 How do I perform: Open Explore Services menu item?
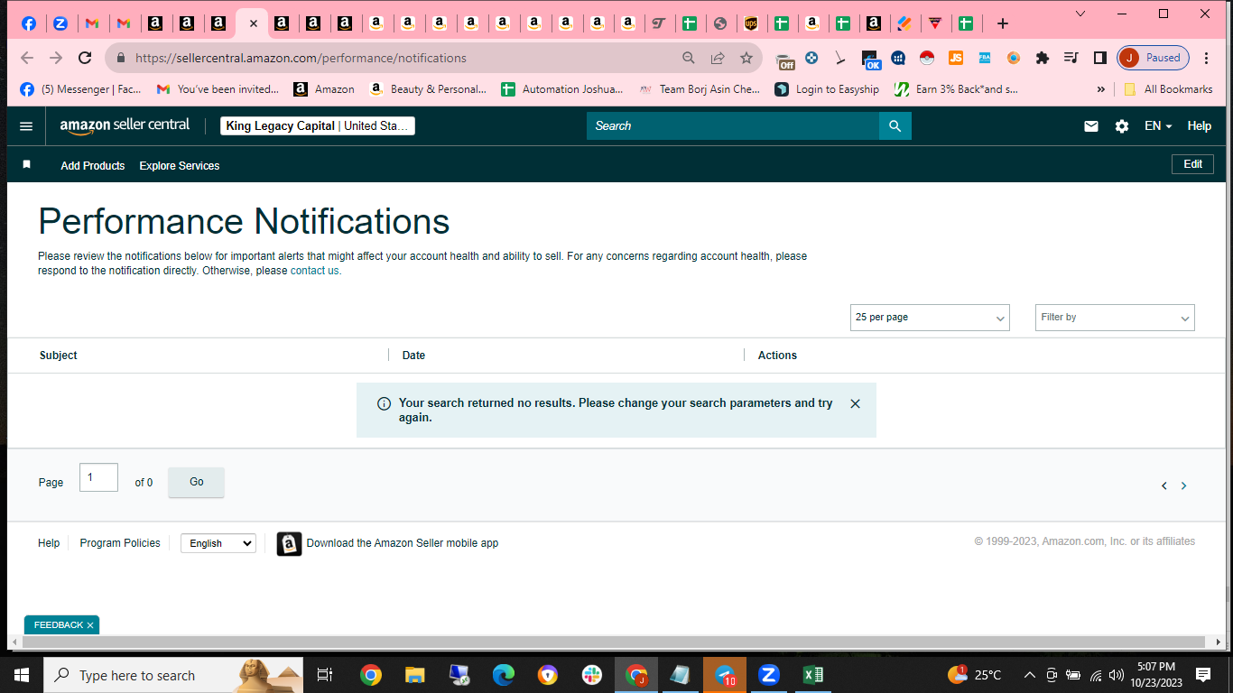click(180, 166)
